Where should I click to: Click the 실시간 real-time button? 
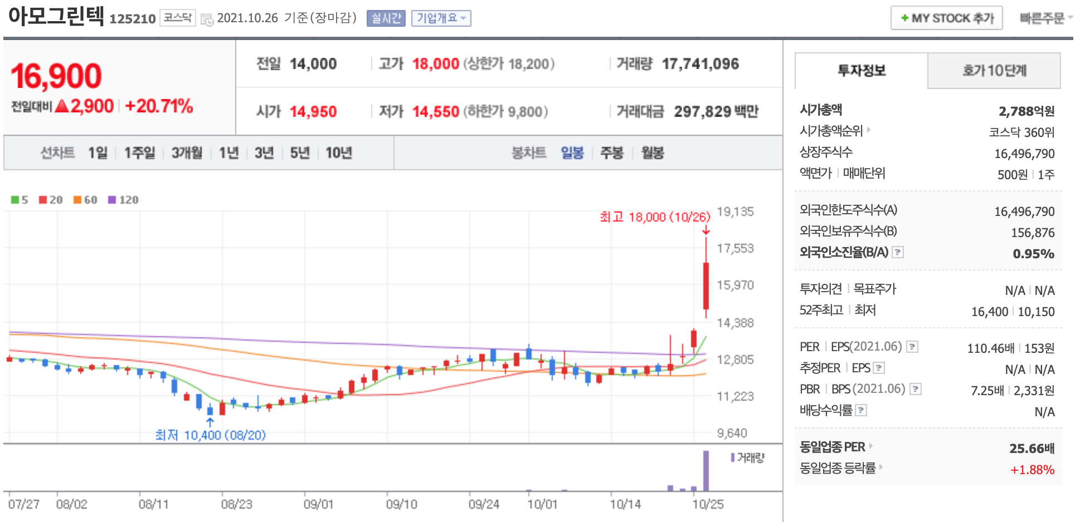[x=386, y=18]
